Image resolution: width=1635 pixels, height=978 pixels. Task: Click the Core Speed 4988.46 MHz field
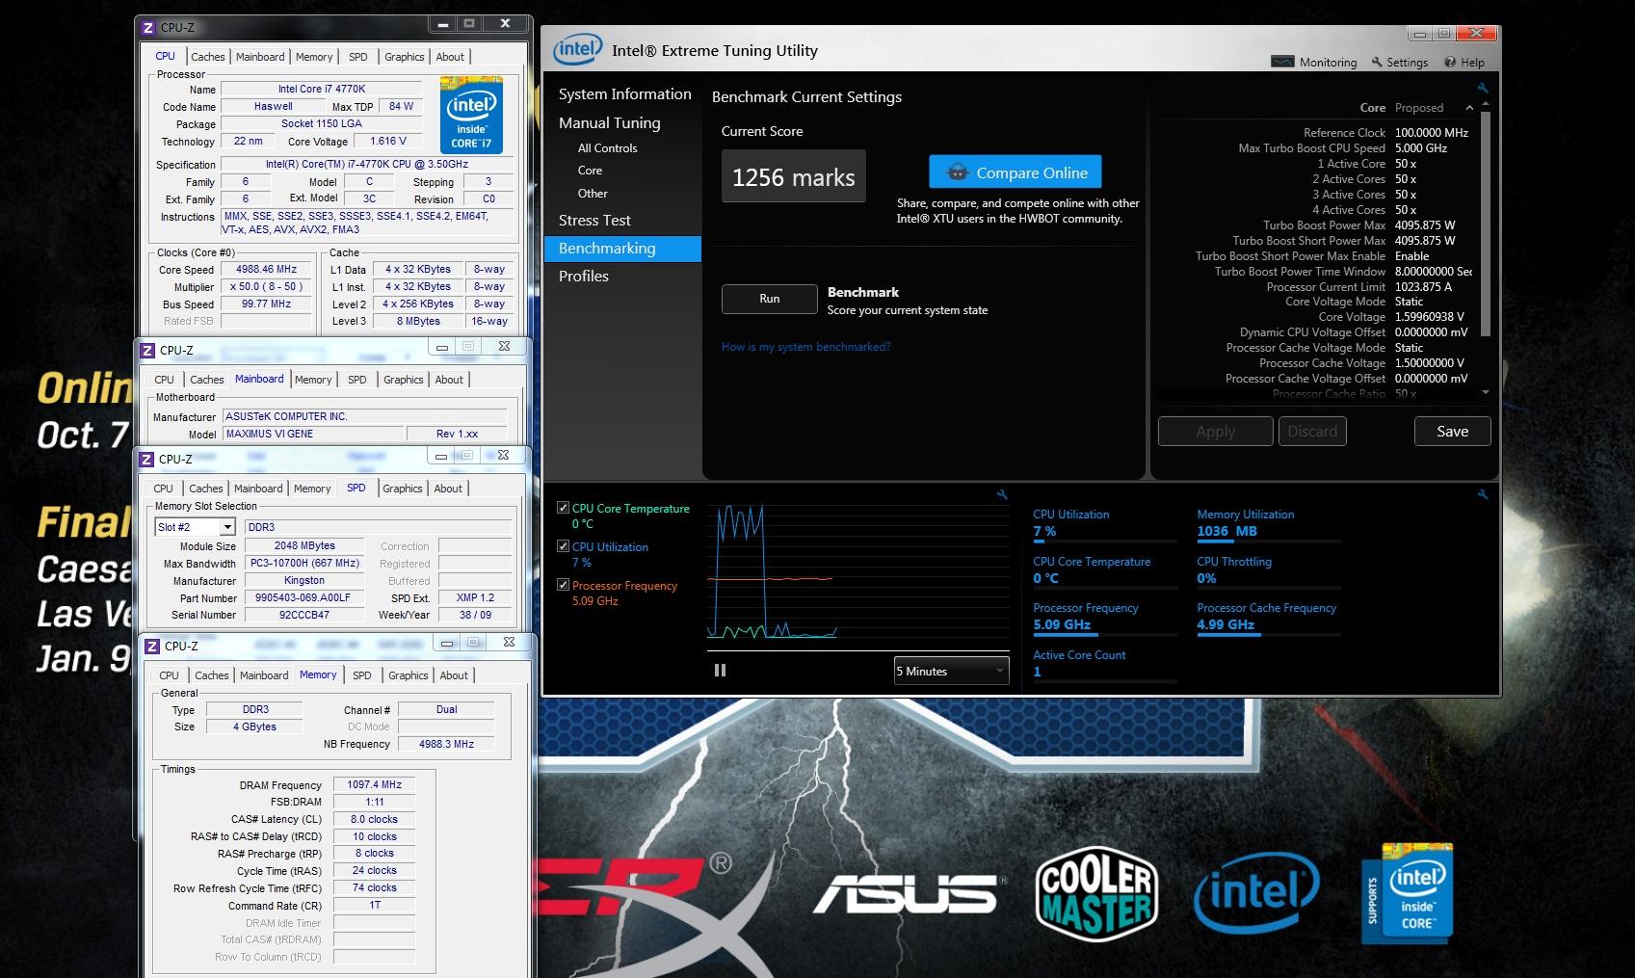click(x=267, y=270)
